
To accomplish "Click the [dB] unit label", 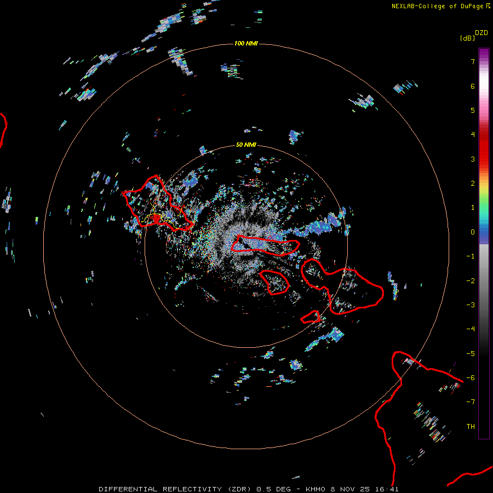I will [x=468, y=38].
